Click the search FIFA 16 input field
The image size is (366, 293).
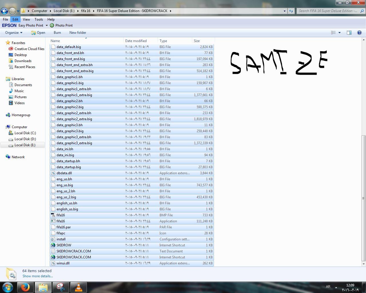click(x=328, y=11)
